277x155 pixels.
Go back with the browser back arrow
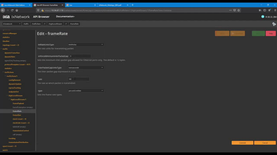(3, 10)
